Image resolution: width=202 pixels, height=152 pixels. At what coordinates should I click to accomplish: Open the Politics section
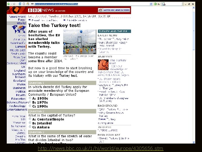20,91
